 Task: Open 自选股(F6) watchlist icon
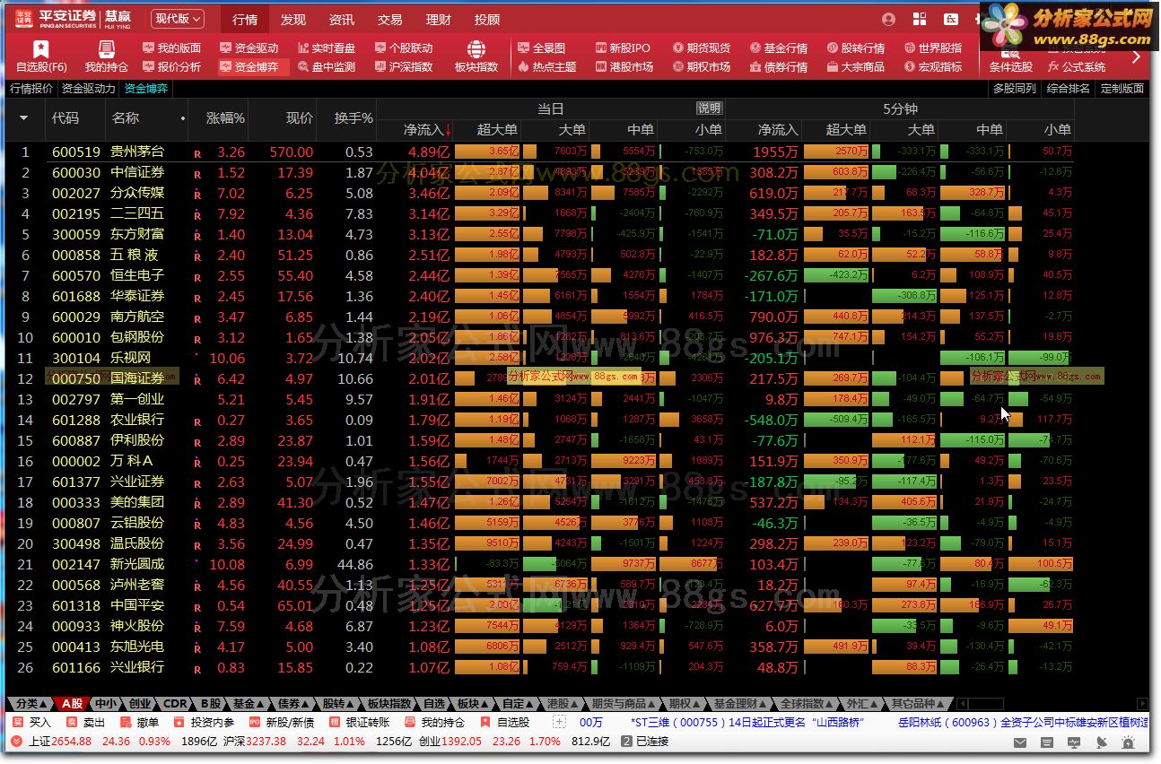click(41, 56)
